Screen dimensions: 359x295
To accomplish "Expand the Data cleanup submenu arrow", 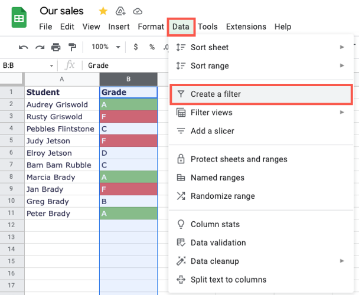I will pos(342,261).
